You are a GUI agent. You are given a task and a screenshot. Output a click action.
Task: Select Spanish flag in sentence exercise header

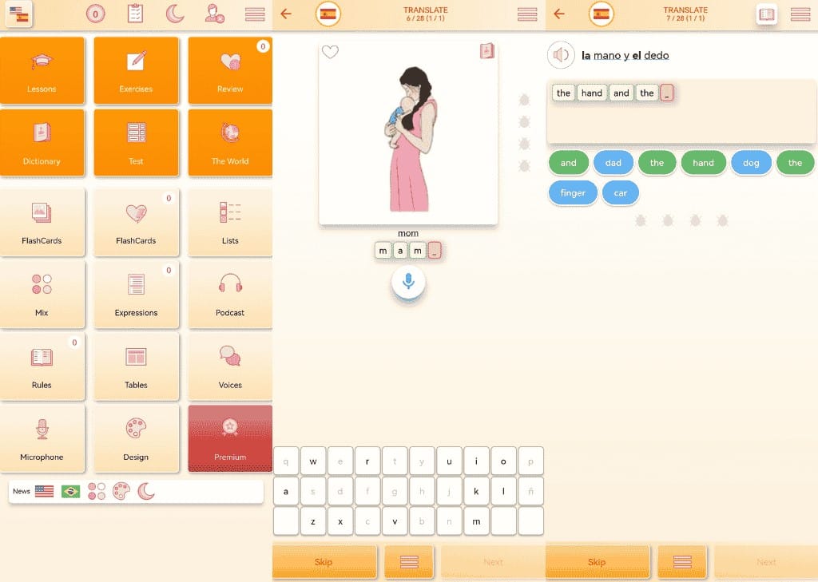[x=602, y=14]
